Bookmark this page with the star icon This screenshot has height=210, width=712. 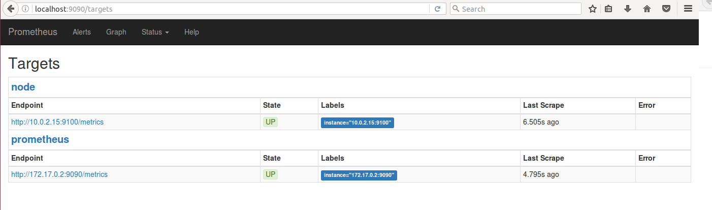tap(592, 9)
